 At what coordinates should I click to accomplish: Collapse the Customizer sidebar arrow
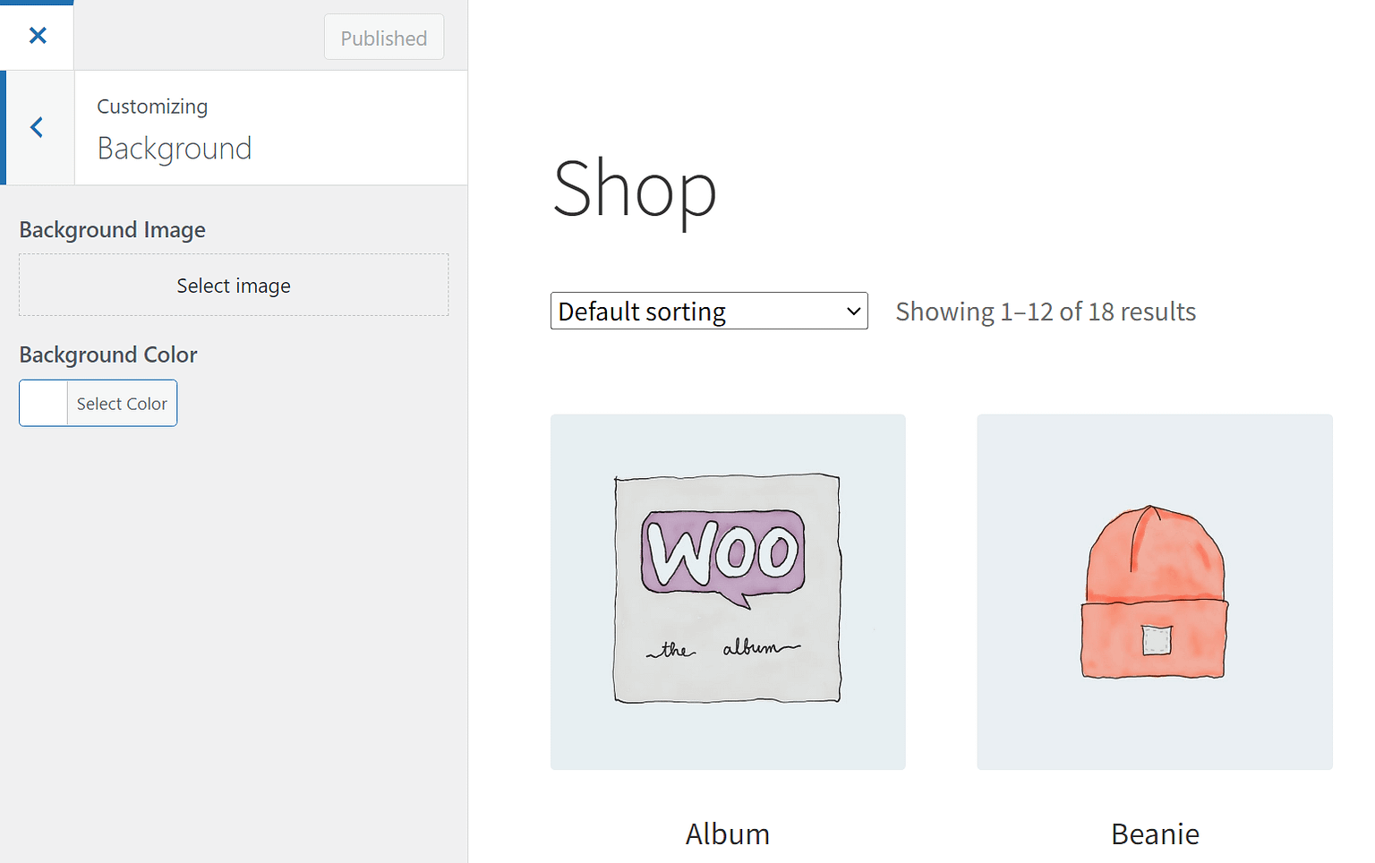37,127
